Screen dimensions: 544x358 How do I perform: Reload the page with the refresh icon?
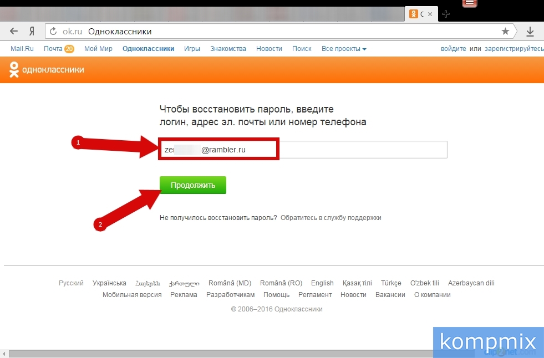pos(53,32)
